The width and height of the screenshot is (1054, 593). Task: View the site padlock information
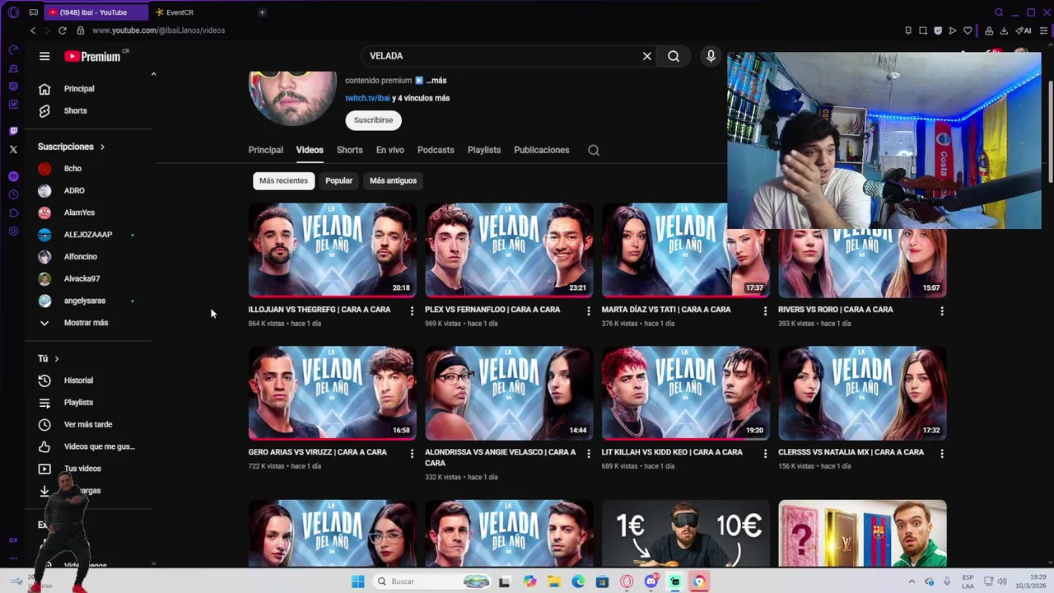pos(80,30)
